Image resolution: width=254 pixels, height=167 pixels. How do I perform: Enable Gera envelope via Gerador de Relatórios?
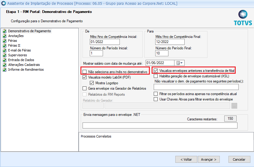pos(85,88)
